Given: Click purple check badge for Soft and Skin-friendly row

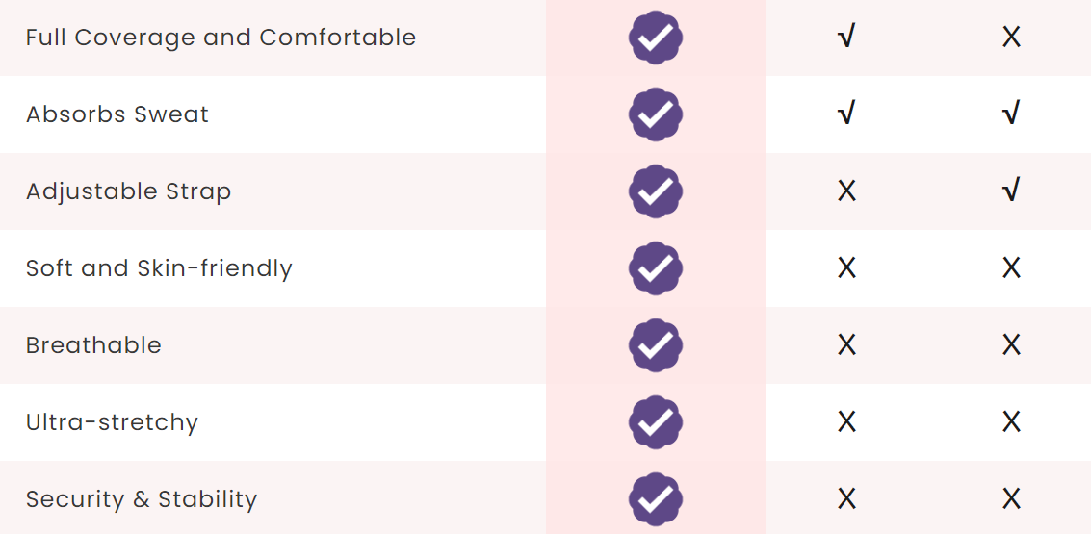Looking at the screenshot, I should (x=656, y=268).
